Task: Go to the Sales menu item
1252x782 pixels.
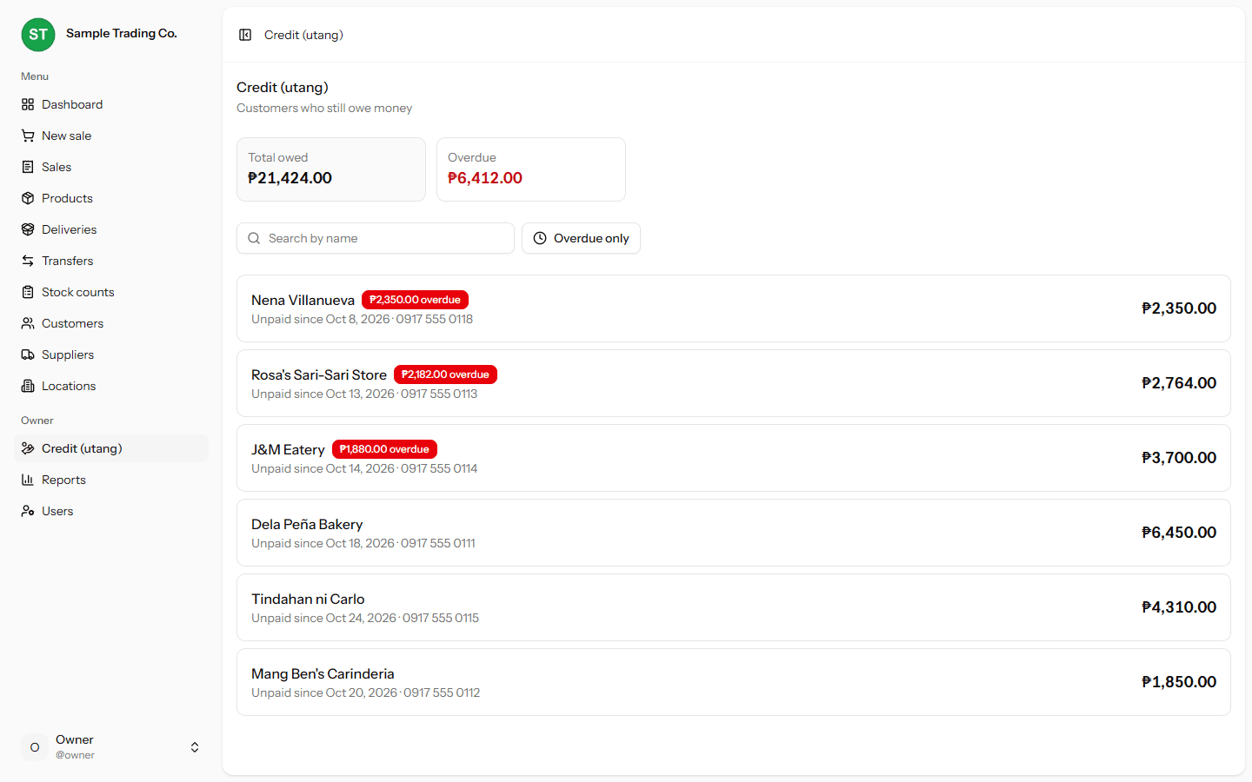Action: 111,167
